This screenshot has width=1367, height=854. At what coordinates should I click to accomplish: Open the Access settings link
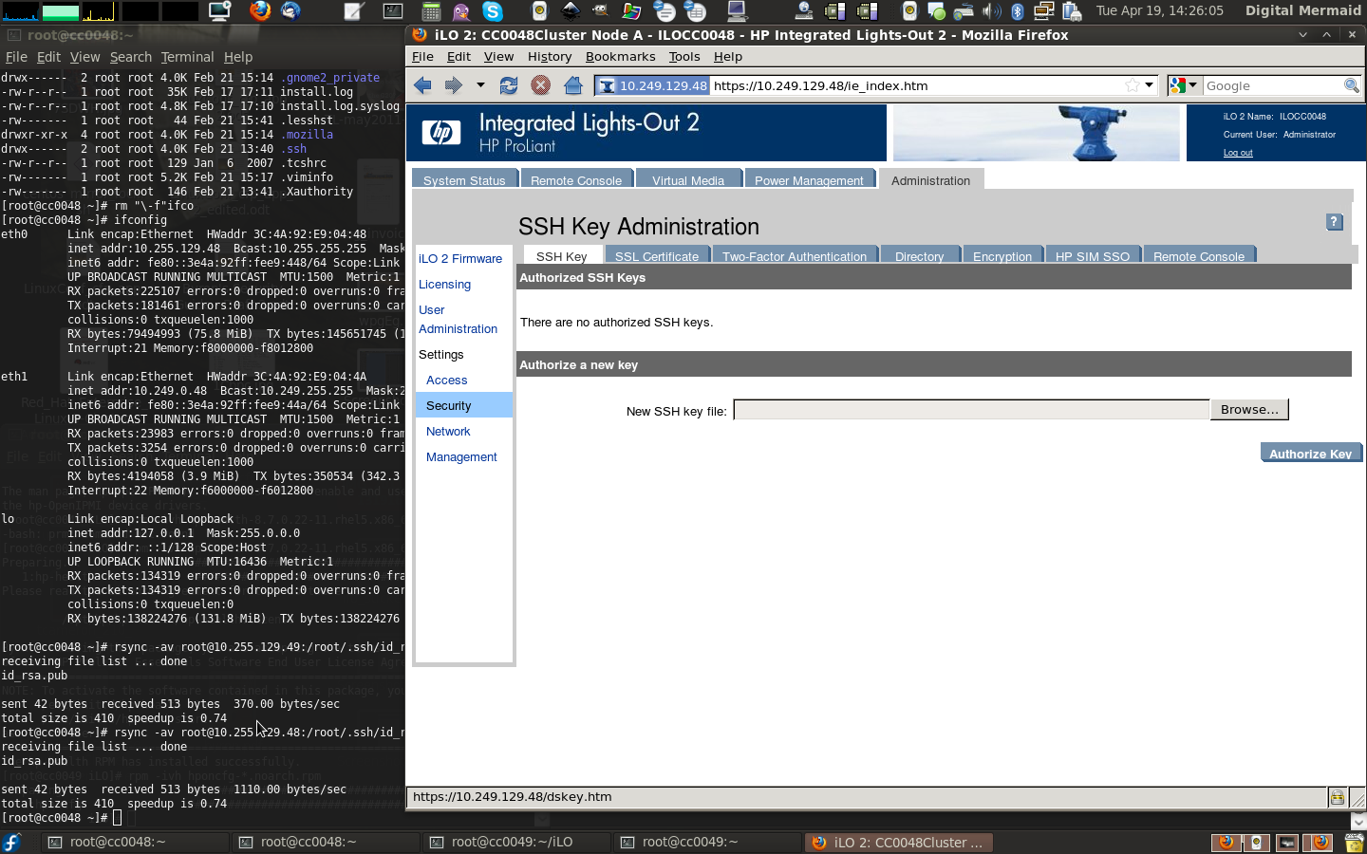point(446,381)
